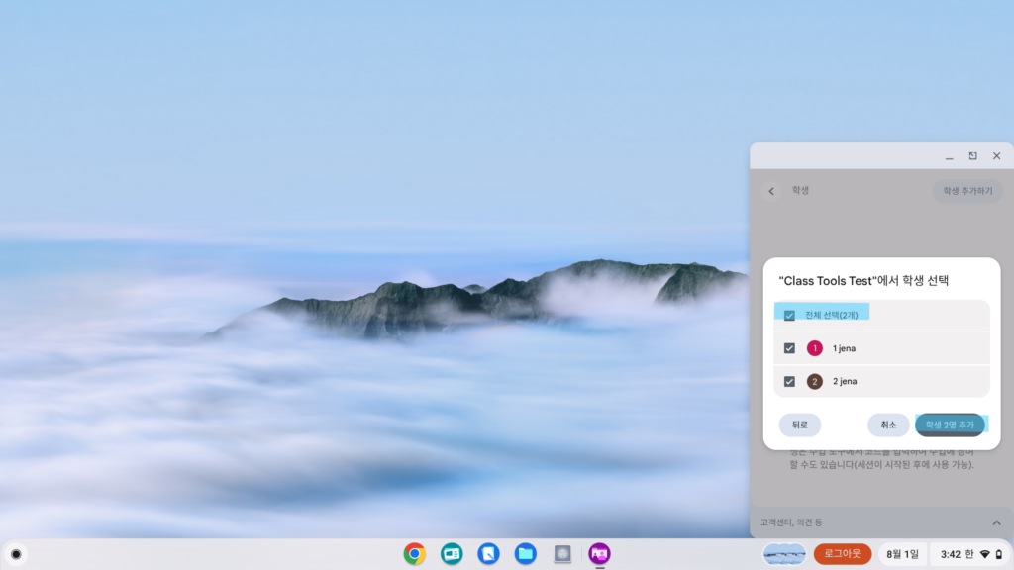The width and height of the screenshot is (1014, 570).
Task: Uncheck the 2 jena student checkbox
Action: tap(789, 381)
